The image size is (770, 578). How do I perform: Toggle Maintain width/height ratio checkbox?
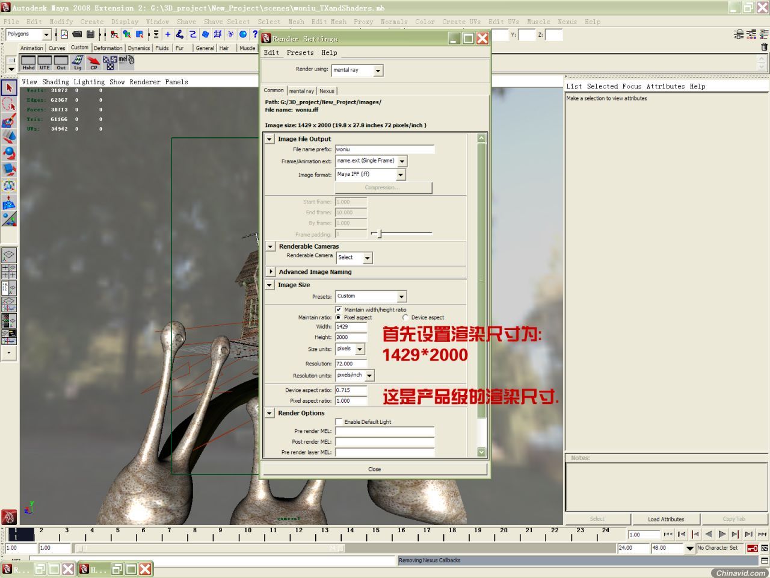[339, 309]
